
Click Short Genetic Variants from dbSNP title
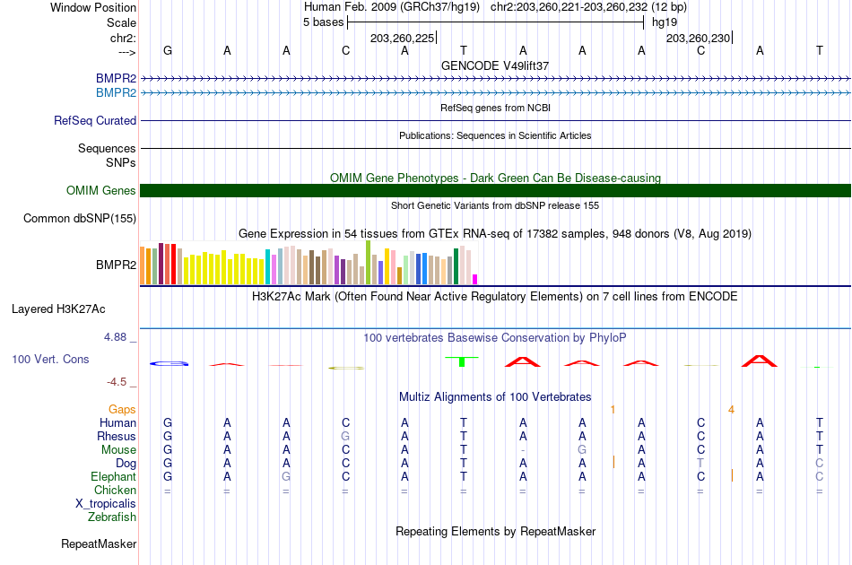pos(495,205)
